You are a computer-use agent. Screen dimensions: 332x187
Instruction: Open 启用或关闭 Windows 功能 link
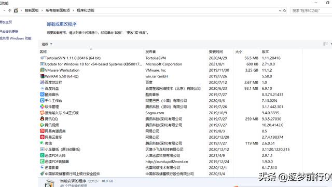16,38
